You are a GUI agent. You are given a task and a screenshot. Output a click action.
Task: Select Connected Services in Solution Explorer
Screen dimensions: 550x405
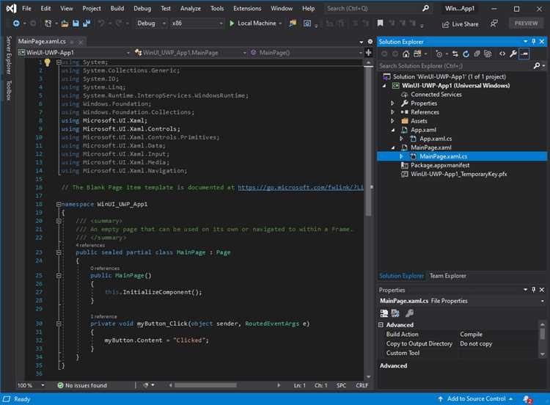[436, 95]
